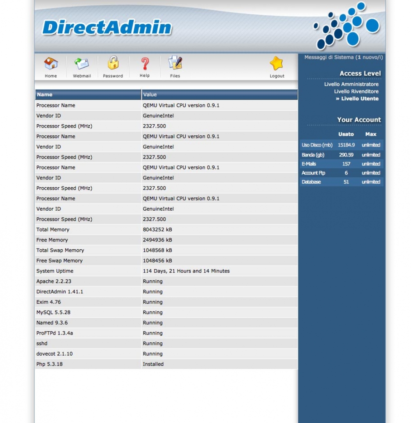
Task: Click sshd service row
Action: pyautogui.click(x=166, y=344)
